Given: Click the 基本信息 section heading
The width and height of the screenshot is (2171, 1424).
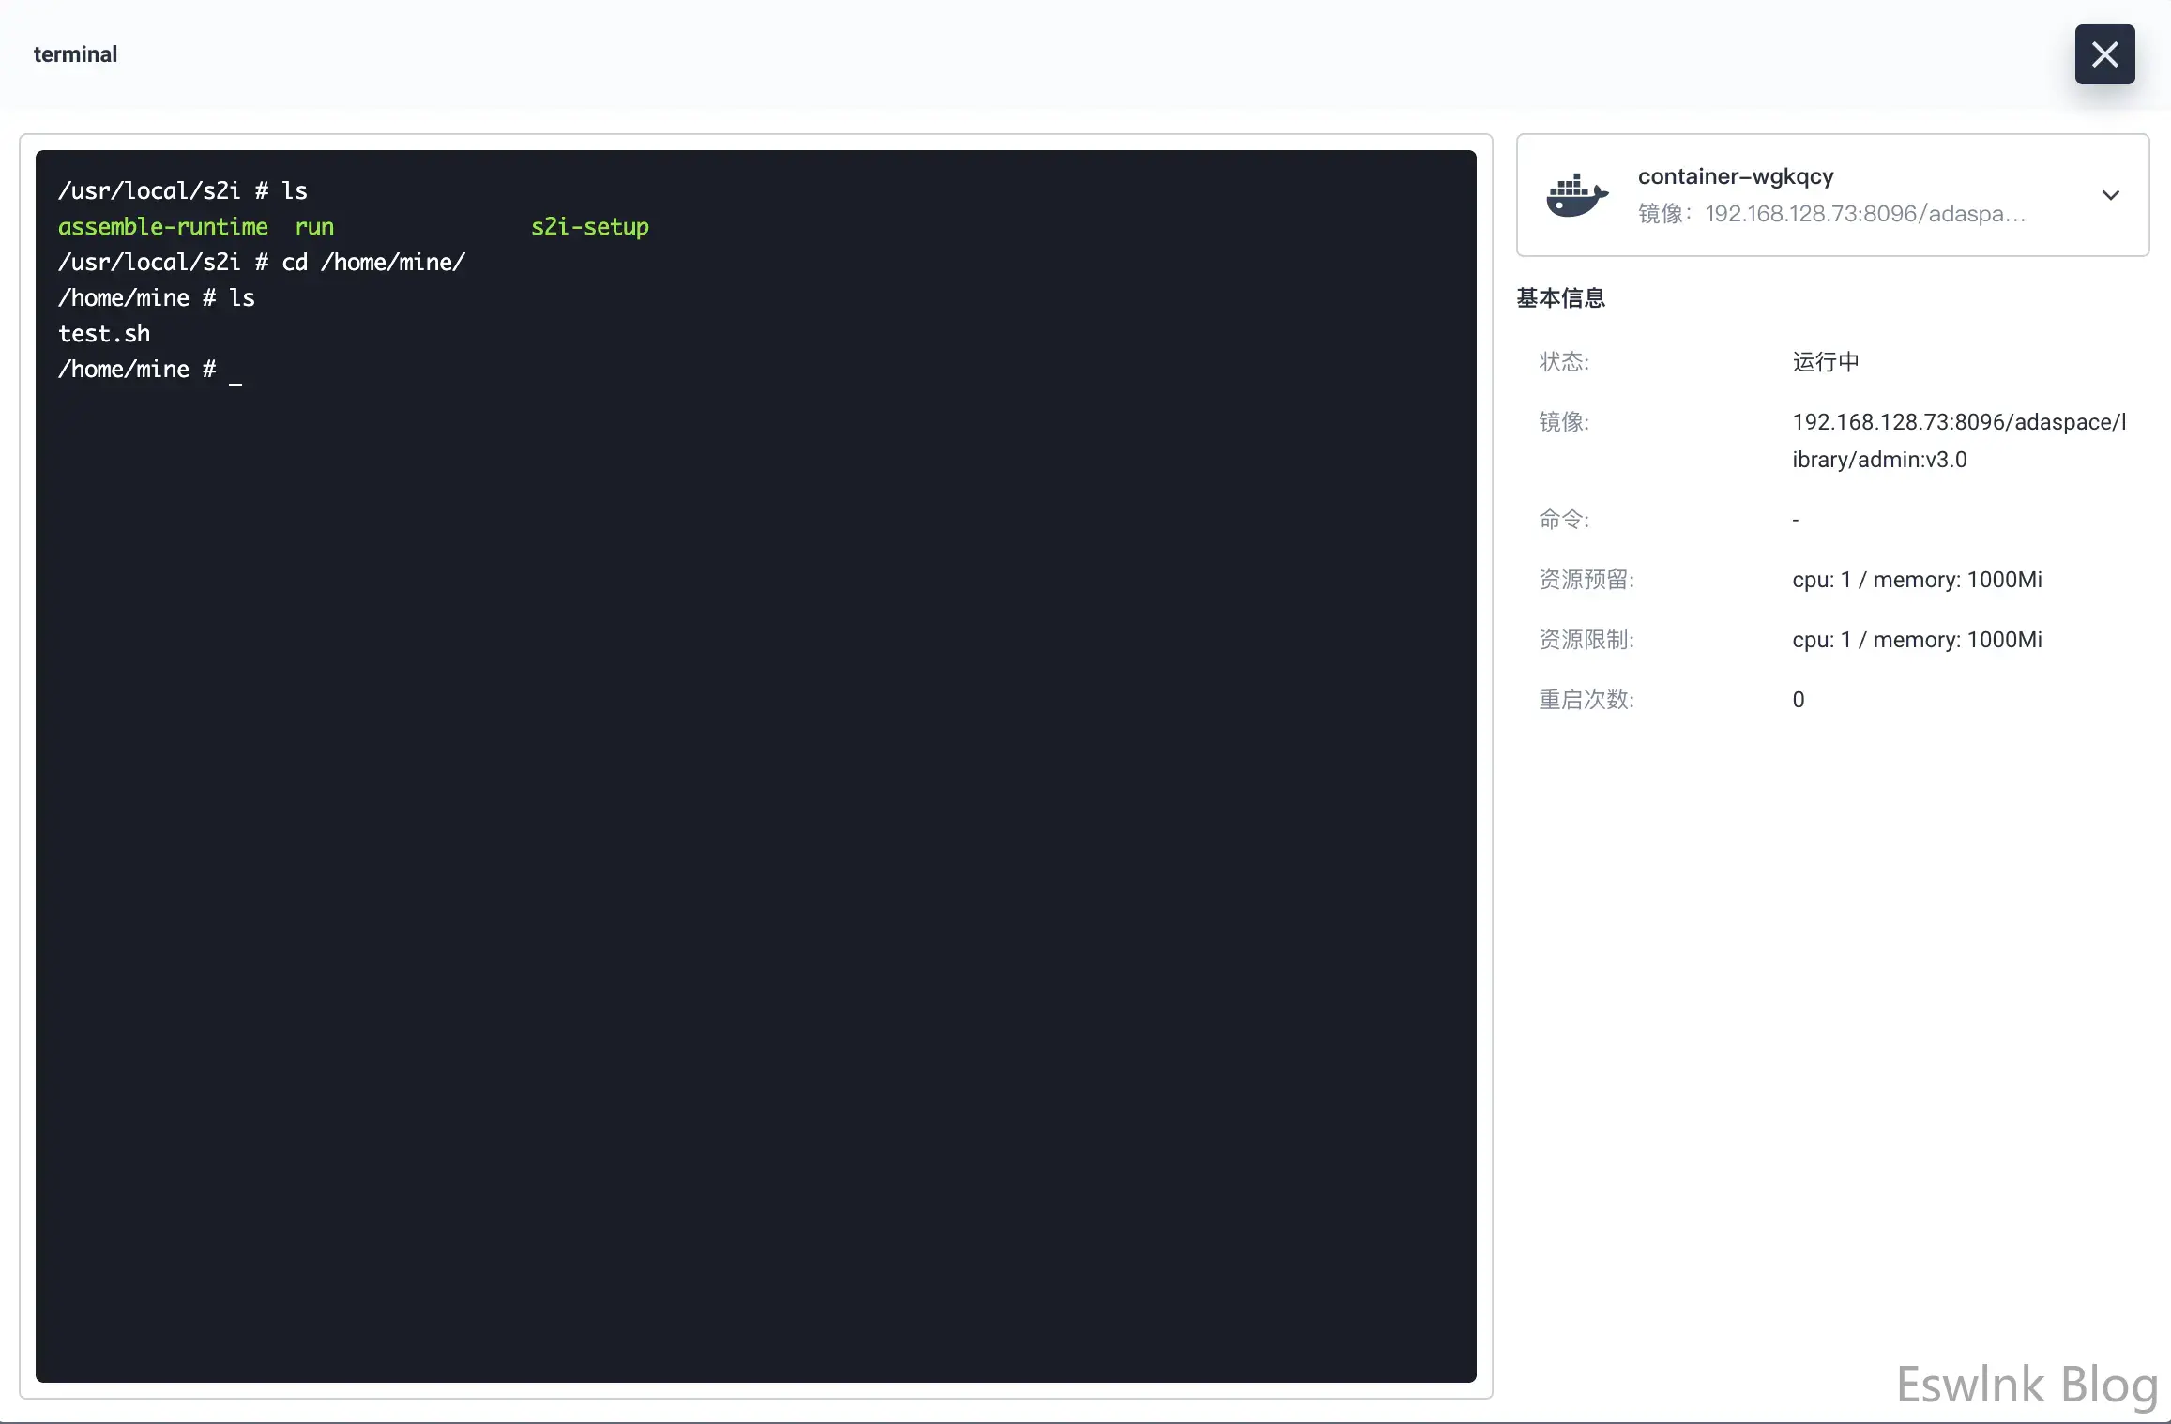Looking at the screenshot, I should pos(1560,298).
